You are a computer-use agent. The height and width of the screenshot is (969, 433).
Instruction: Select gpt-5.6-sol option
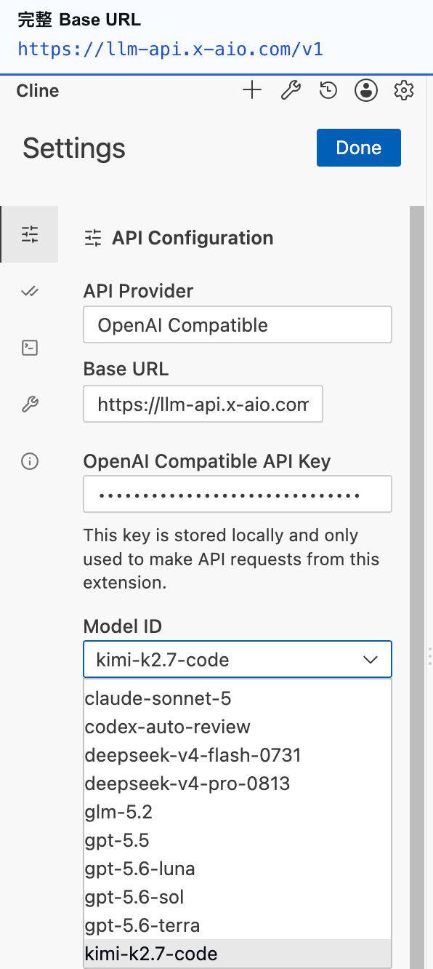point(238,897)
